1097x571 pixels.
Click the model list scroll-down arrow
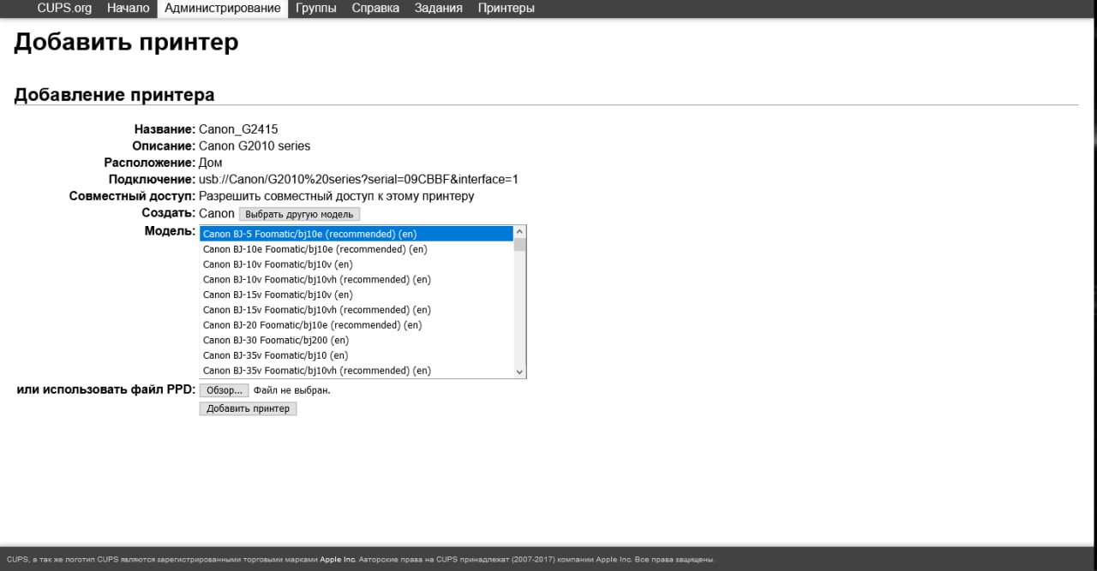click(519, 372)
